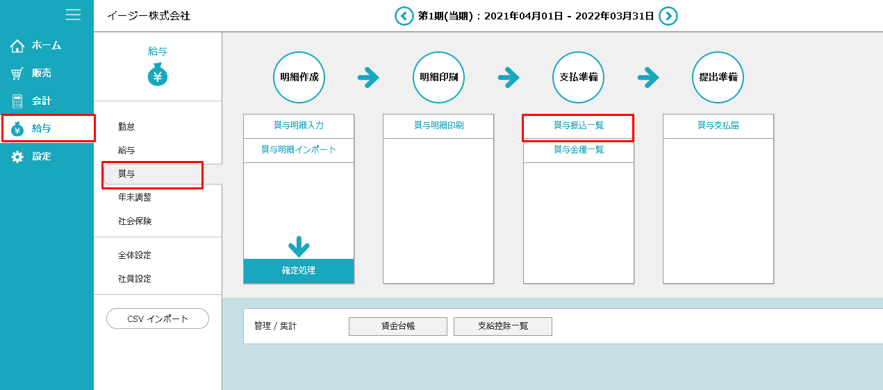Click the 明細作成 step circle
Screen dimensions: 883x390
click(x=299, y=77)
